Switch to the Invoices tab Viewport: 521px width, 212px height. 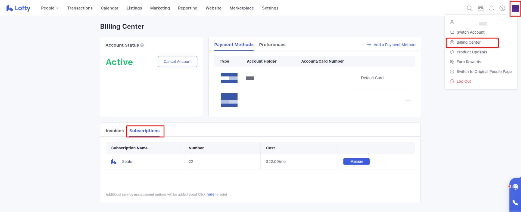tap(115, 131)
